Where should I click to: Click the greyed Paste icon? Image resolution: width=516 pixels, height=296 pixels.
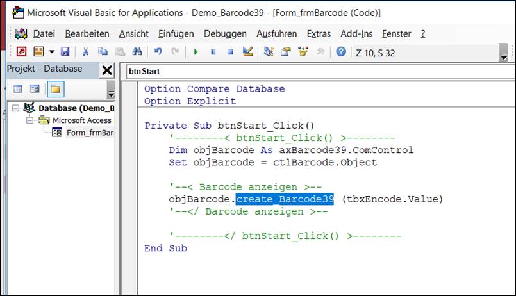(x=120, y=52)
